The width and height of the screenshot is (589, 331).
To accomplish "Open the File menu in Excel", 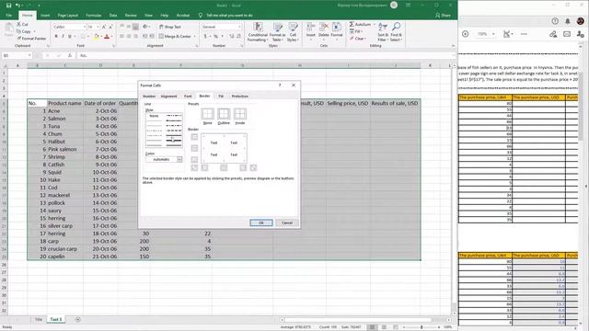I will coord(8,16).
